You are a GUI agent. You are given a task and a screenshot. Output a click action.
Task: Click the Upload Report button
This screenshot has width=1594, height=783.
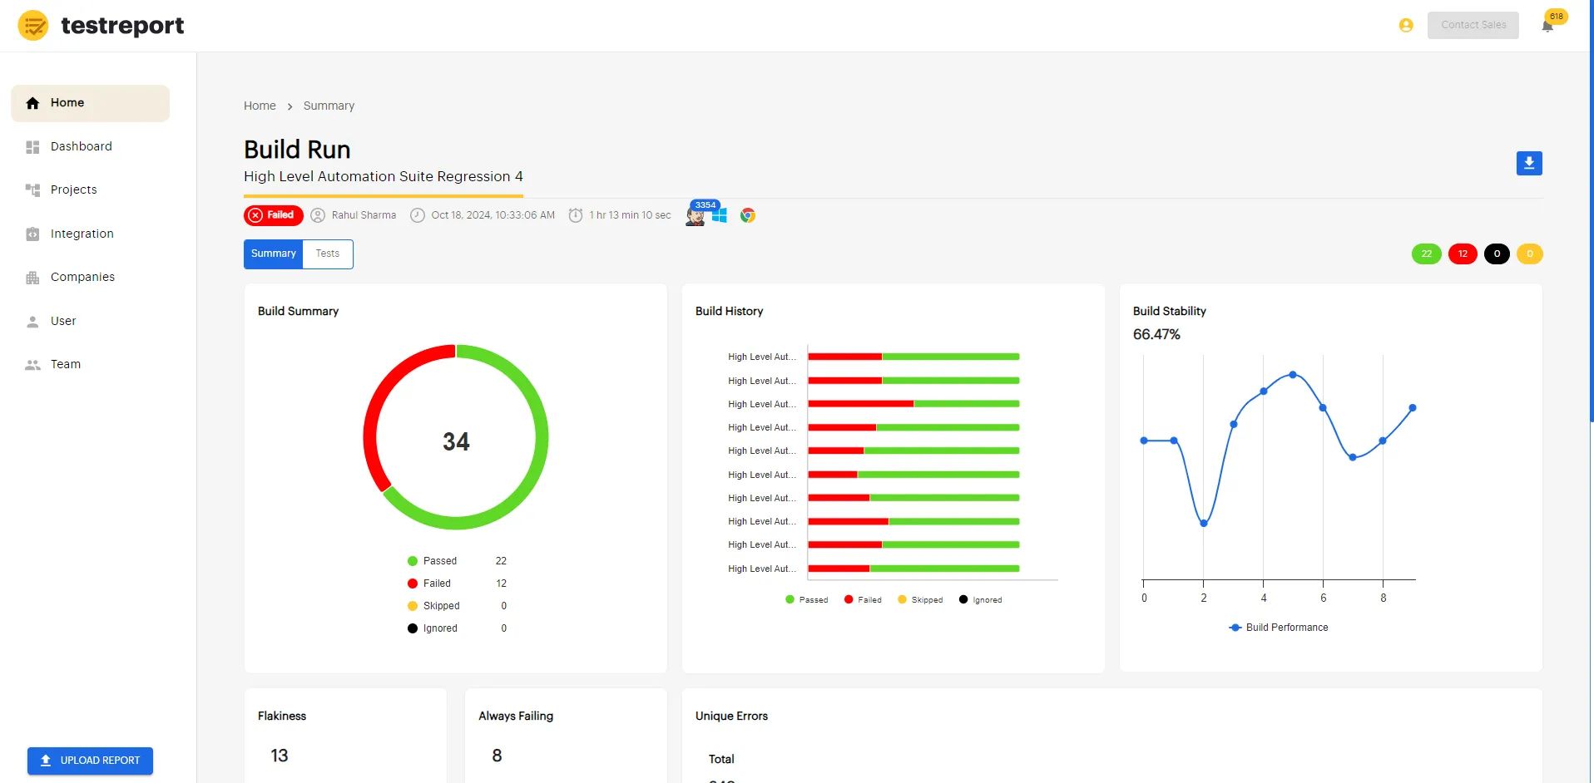tap(90, 761)
